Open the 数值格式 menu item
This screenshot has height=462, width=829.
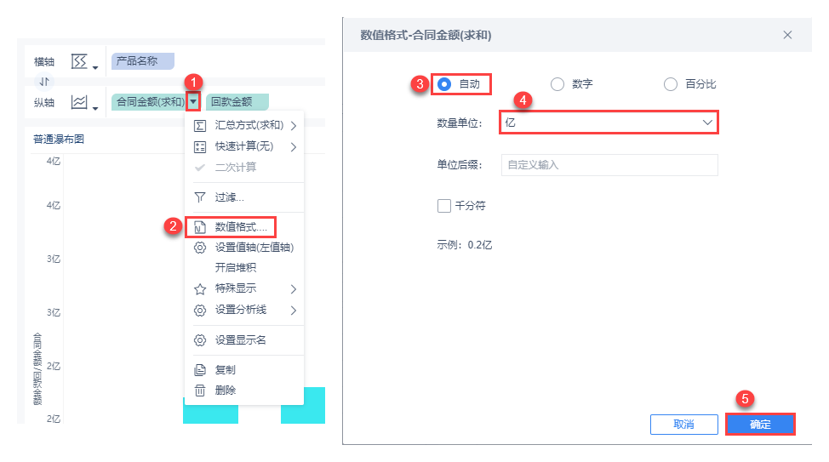[x=241, y=227]
